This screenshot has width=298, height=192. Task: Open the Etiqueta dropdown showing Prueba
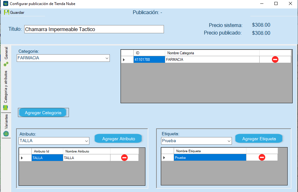pyautogui.click(x=196, y=141)
